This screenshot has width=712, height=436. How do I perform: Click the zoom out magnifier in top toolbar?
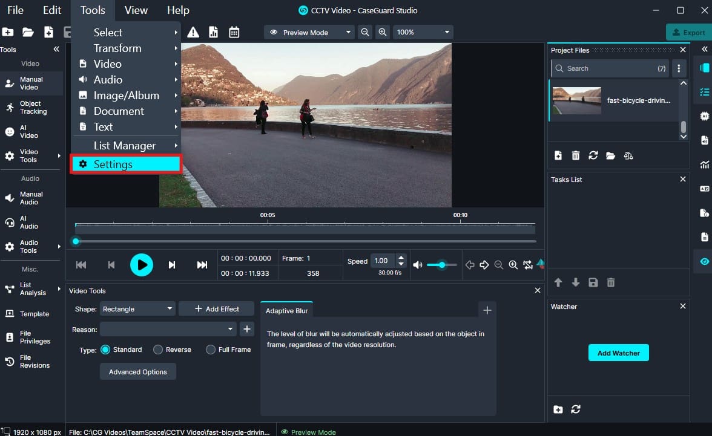(x=365, y=33)
